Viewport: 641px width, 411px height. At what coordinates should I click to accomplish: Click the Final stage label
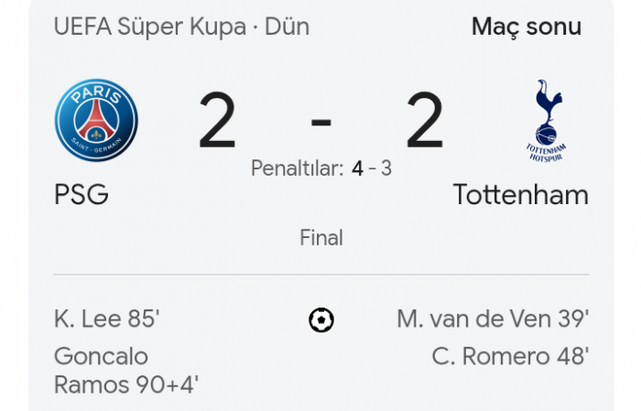321,237
